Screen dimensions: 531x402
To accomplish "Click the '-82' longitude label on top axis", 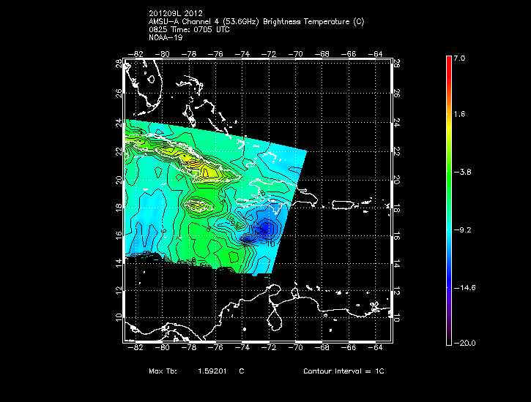I will [x=135, y=54].
